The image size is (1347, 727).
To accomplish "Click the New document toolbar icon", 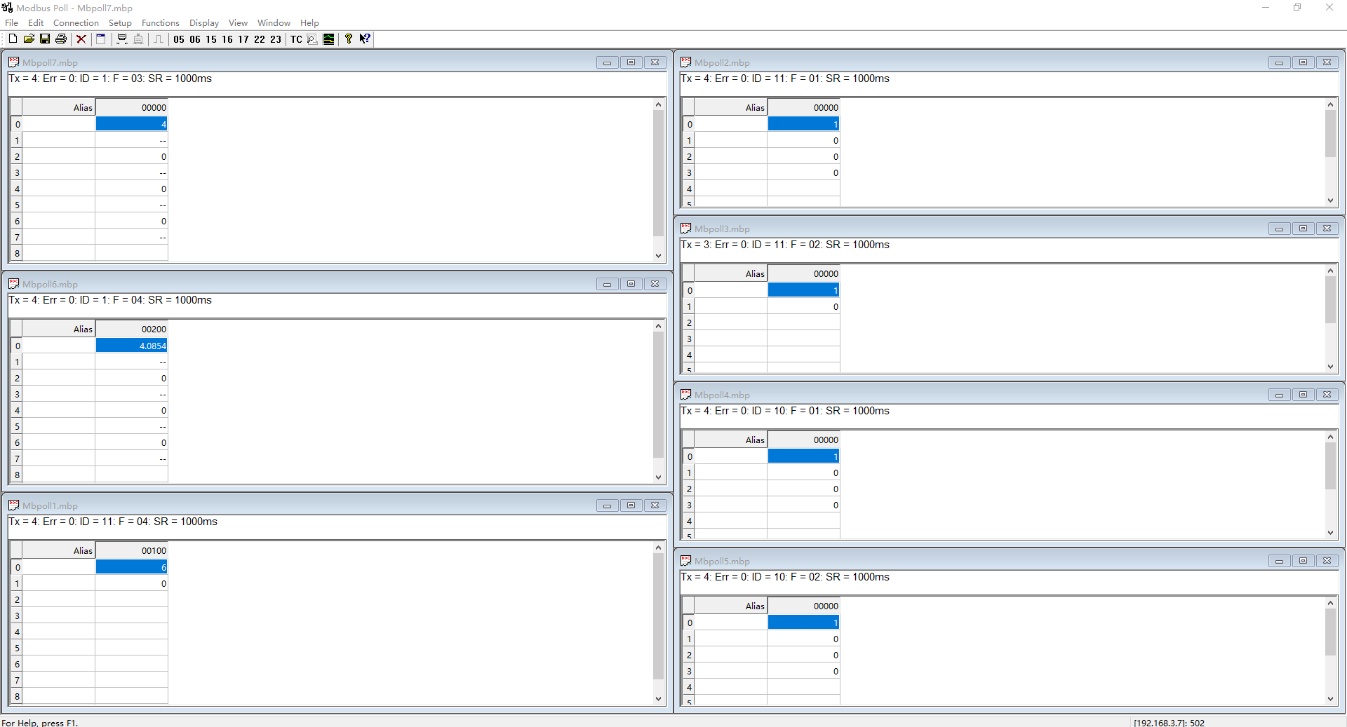I will pos(13,39).
